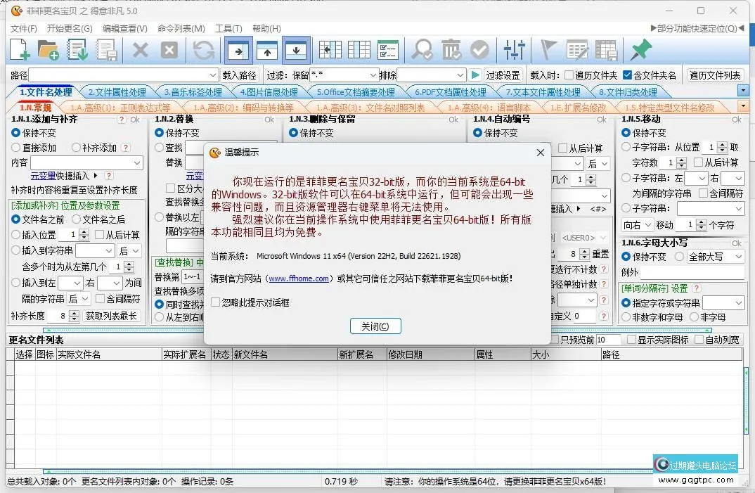
Task: Open the adjustment sliders toolbar icon
Action: click(514, 49)
